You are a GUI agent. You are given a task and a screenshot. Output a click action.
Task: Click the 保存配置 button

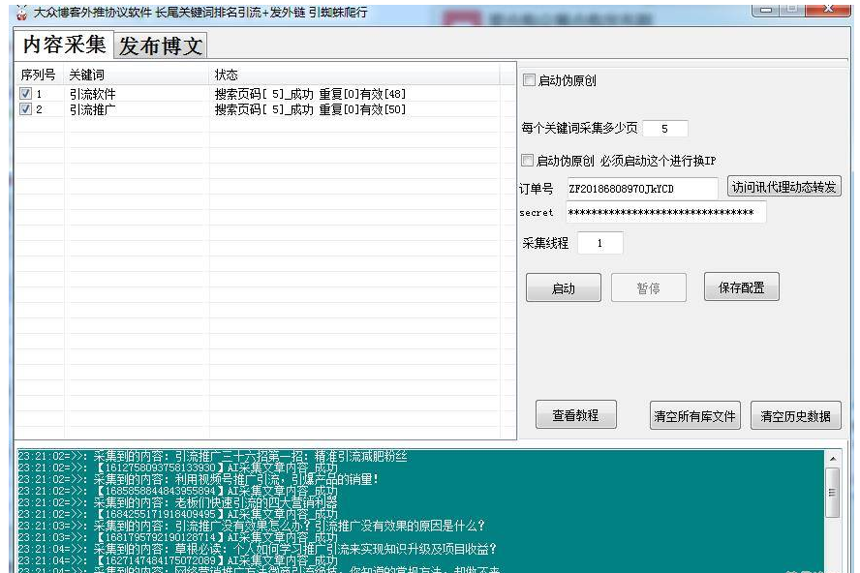coord(748,287)
